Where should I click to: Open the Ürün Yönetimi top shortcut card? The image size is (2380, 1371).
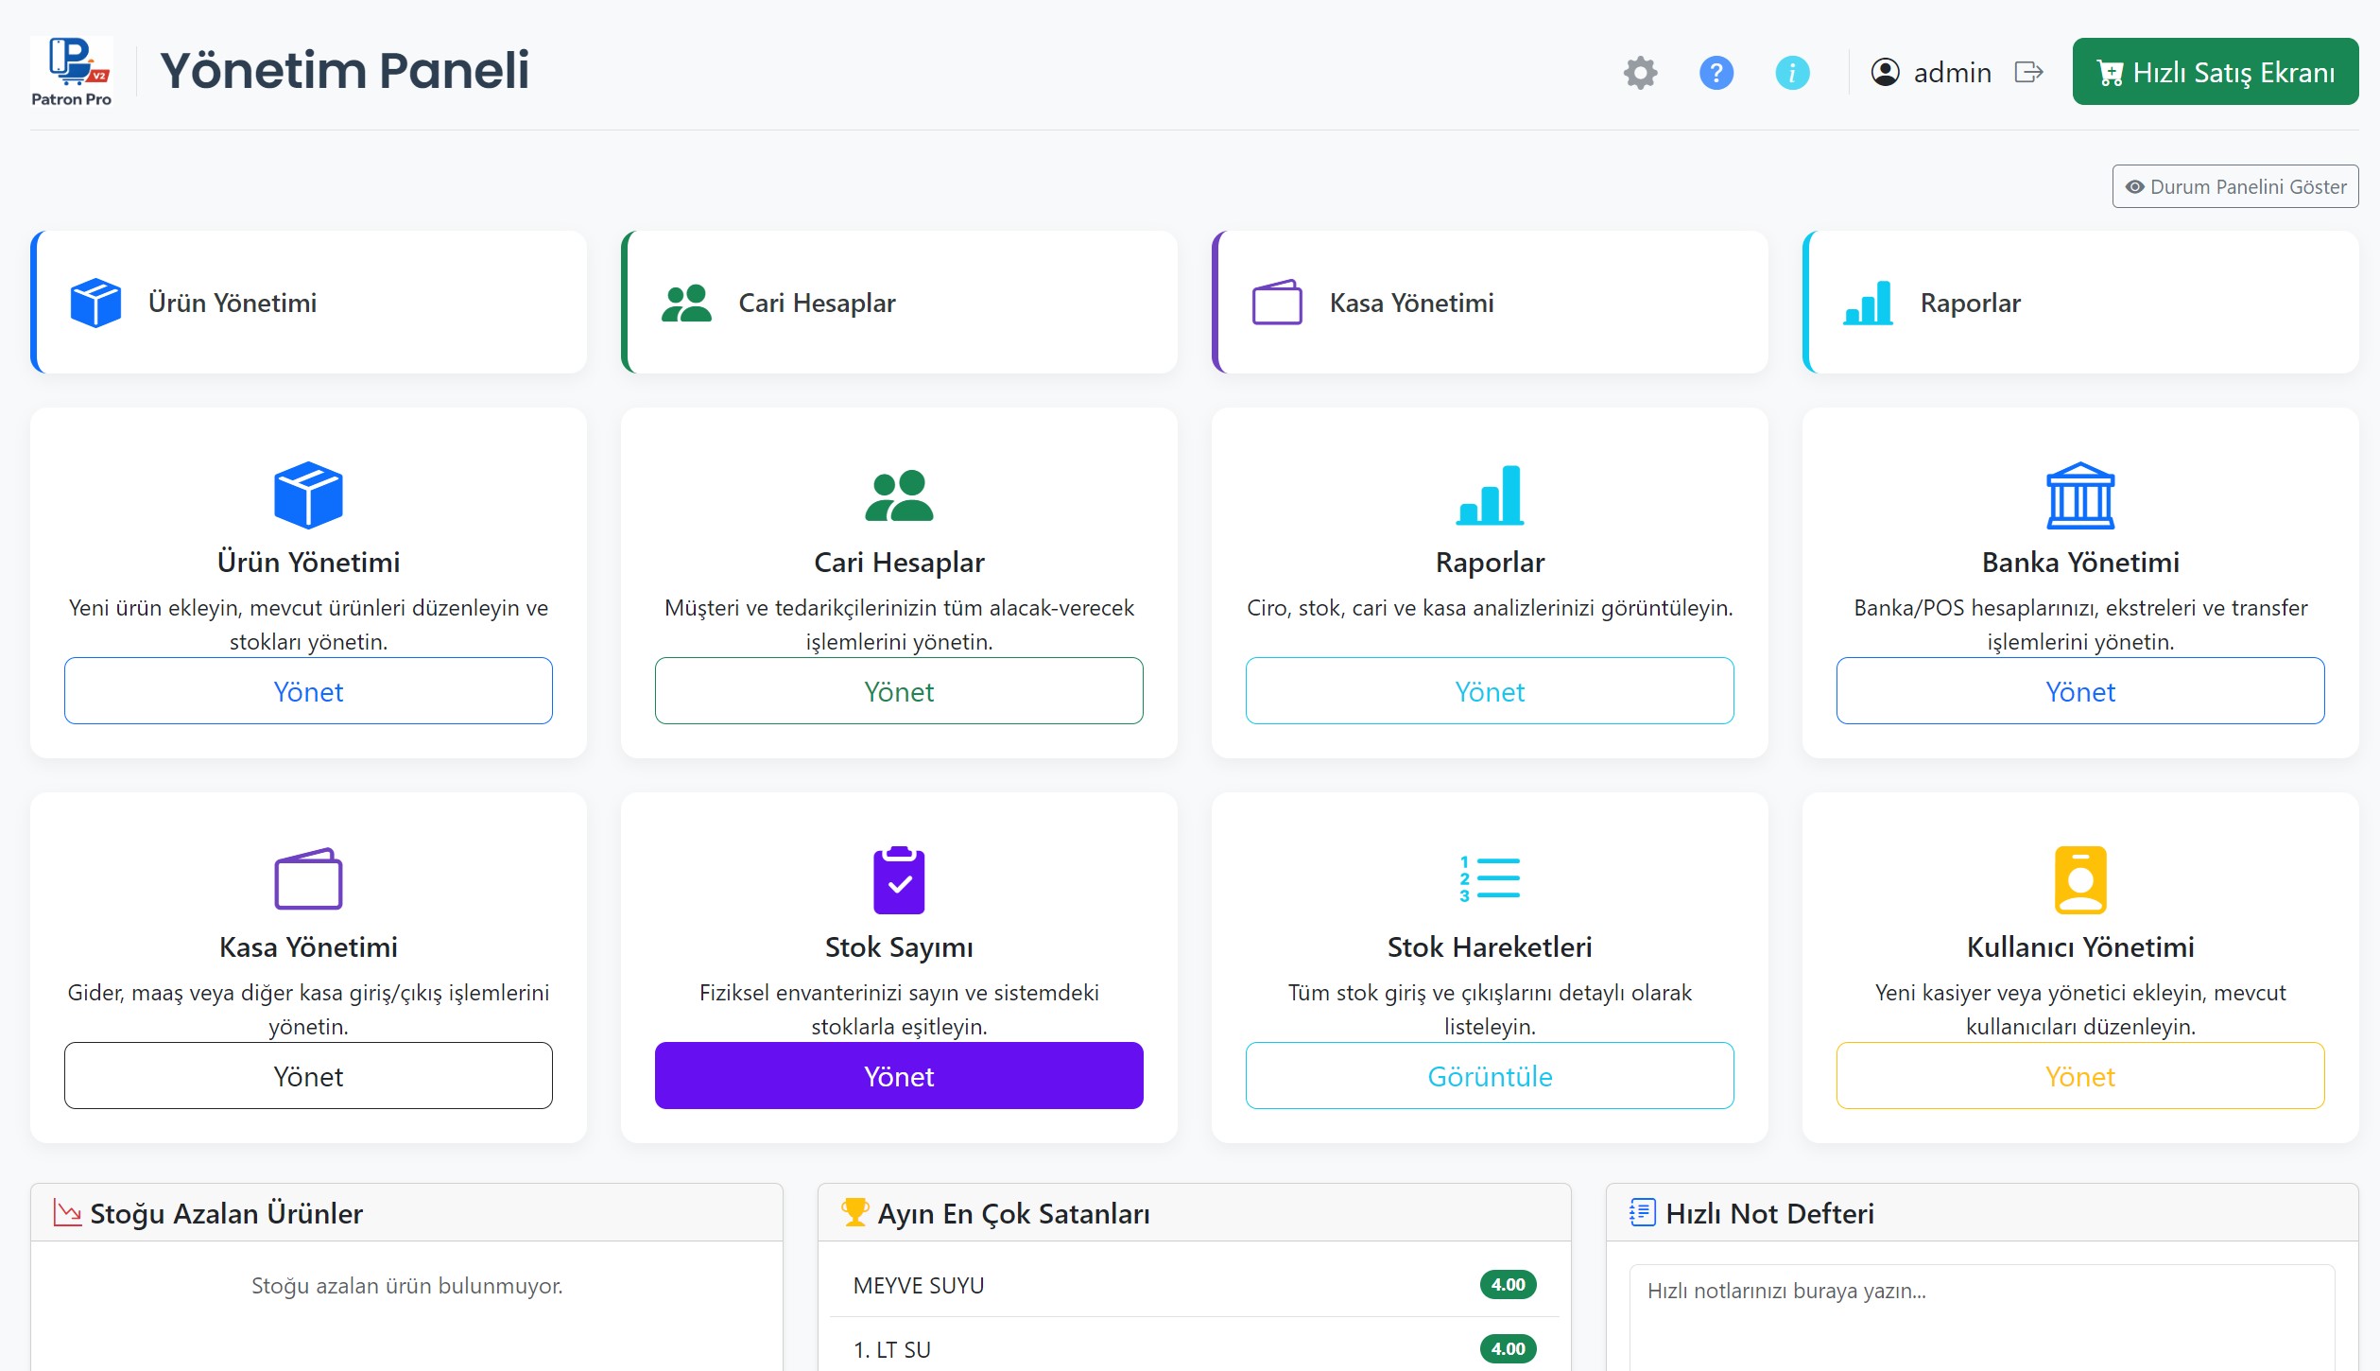coord(309,303)
